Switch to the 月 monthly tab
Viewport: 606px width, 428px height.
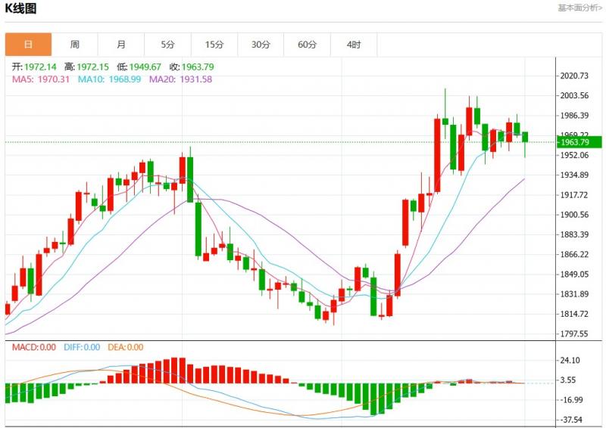tap(121, 45)
